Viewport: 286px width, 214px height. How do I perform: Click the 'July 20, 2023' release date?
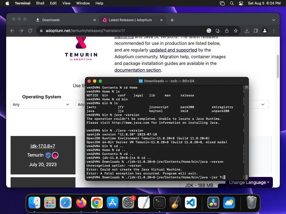coord(43,164)
